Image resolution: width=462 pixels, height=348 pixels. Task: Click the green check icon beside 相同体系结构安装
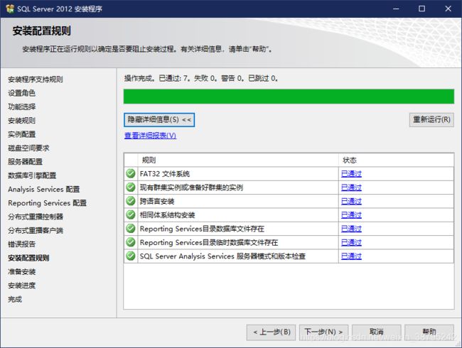tap(131, 214)
